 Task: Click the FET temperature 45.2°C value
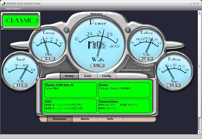(110, 105)
